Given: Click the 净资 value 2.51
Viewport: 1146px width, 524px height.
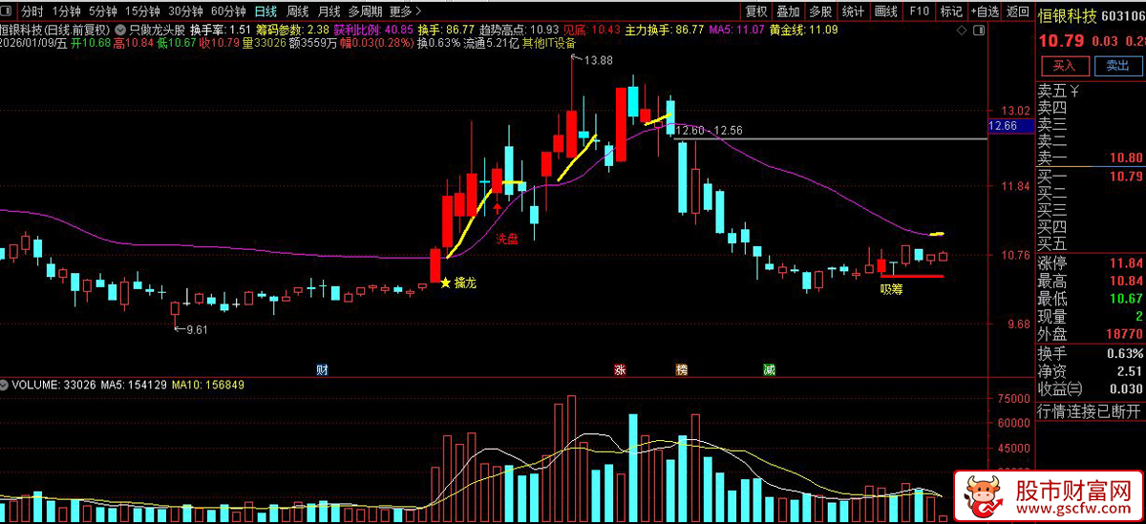Looking at the screenshot, I should click(1130, 371).
